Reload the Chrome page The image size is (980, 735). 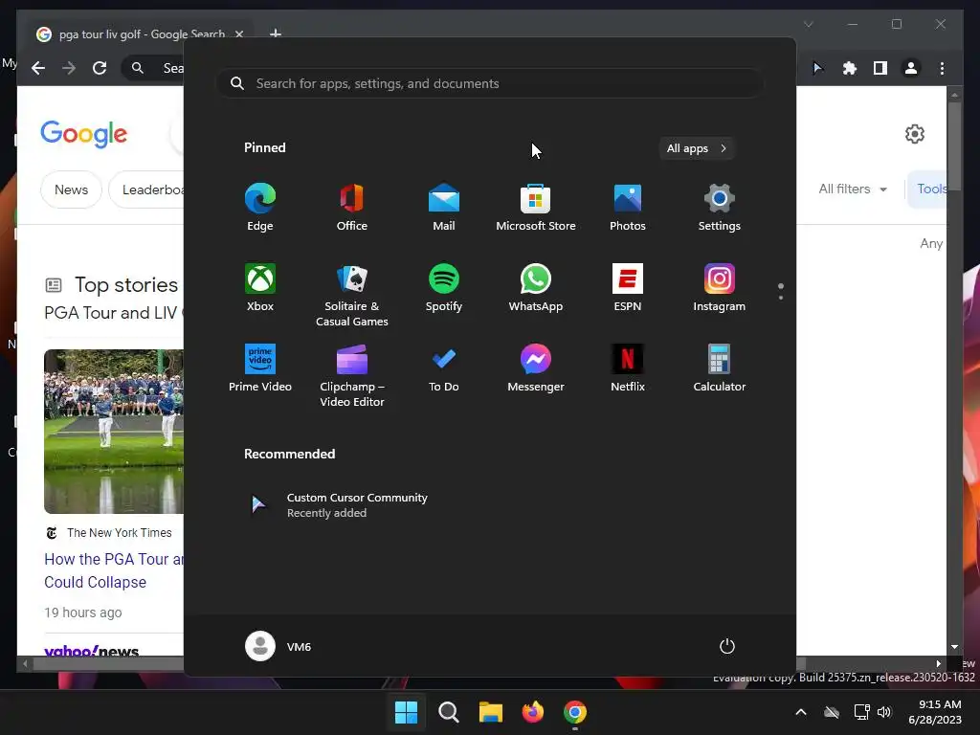coord(100,68)
